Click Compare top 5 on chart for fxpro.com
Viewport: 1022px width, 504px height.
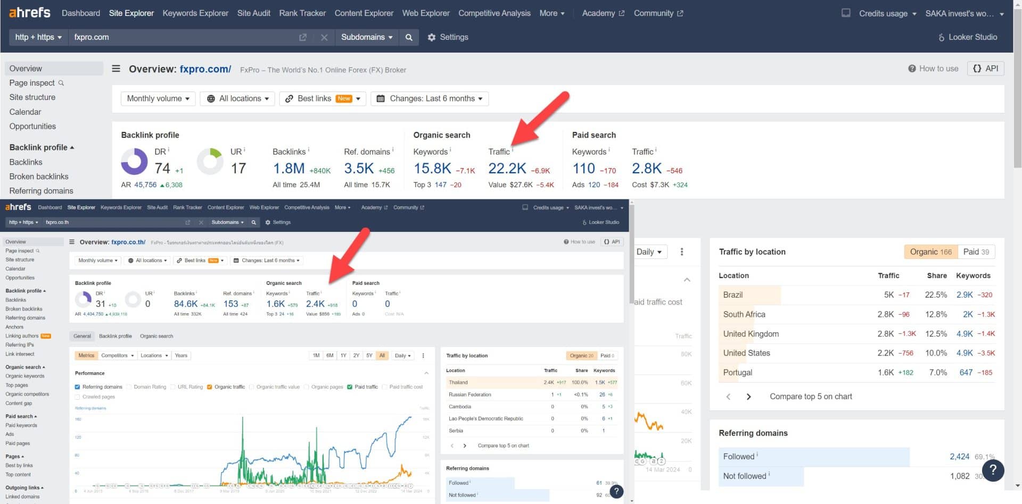coord(811,397)
